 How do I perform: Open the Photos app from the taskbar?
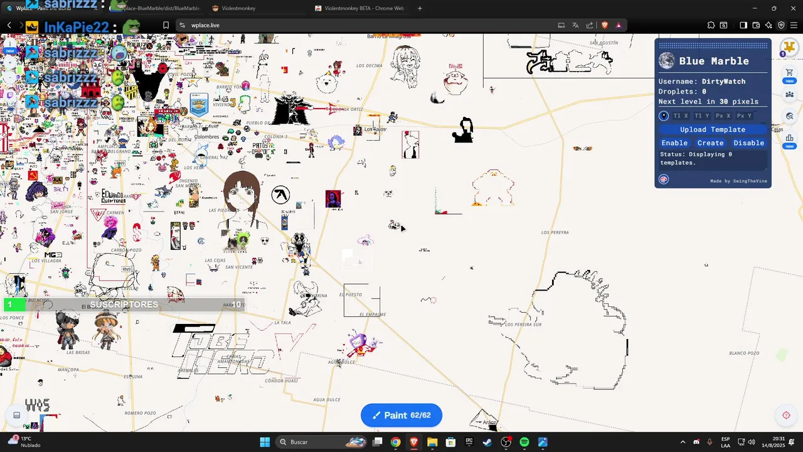click(x=543, y=442)
